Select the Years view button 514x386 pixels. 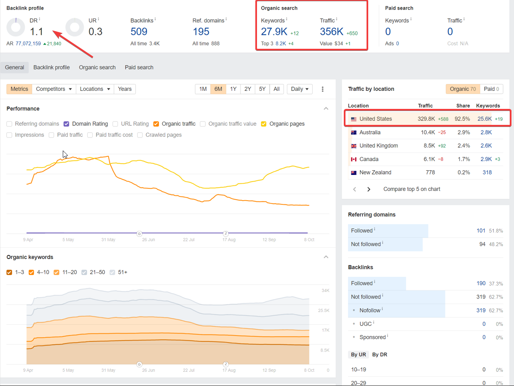pos(125,89)
